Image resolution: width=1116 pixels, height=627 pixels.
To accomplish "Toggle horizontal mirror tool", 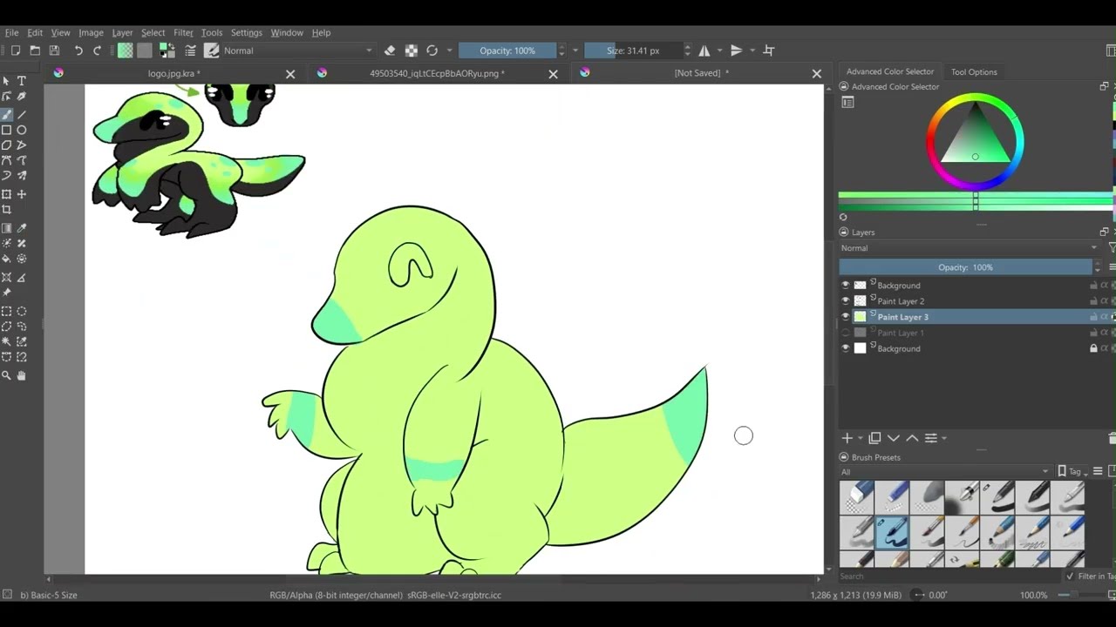I will pos(704,51).
